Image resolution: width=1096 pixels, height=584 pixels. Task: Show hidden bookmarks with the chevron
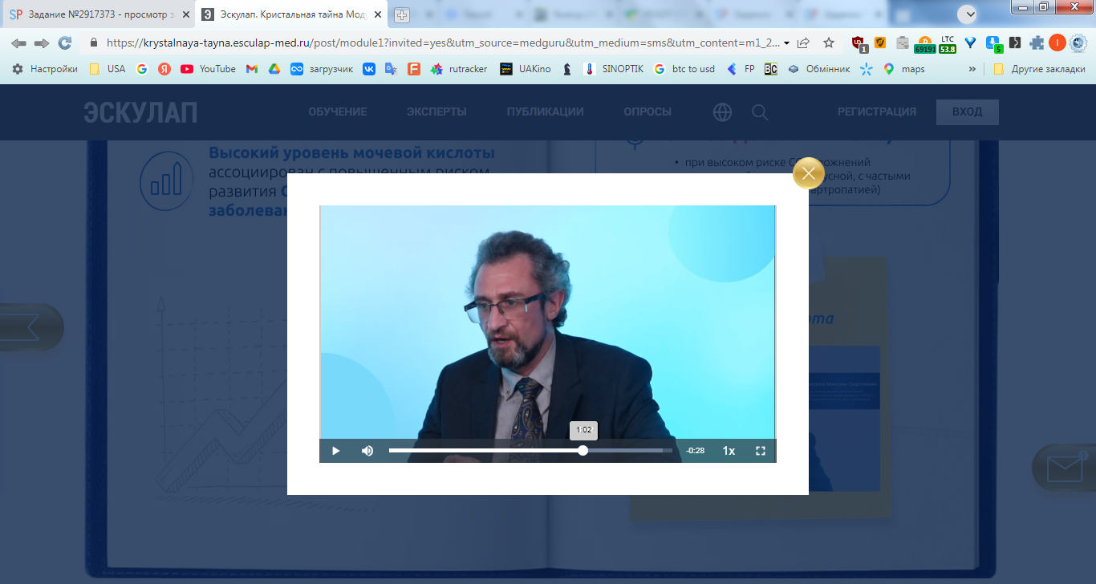click(972, 69)
